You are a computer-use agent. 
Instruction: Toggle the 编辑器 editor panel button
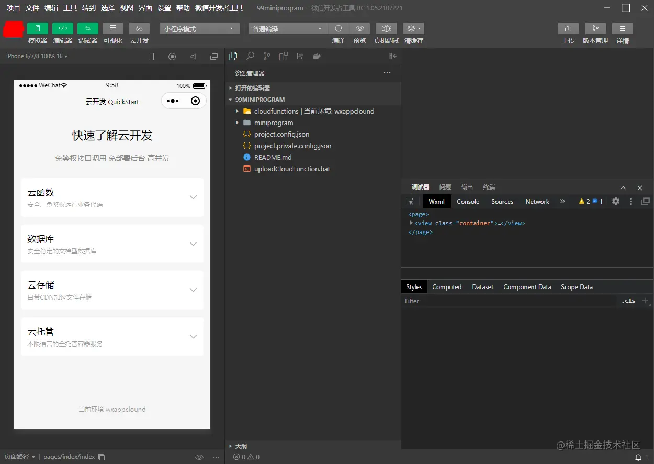[63, 28]
